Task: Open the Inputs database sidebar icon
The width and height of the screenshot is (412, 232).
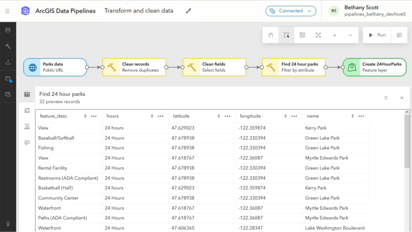Action: pyautogui.click(x=8, y=30)
